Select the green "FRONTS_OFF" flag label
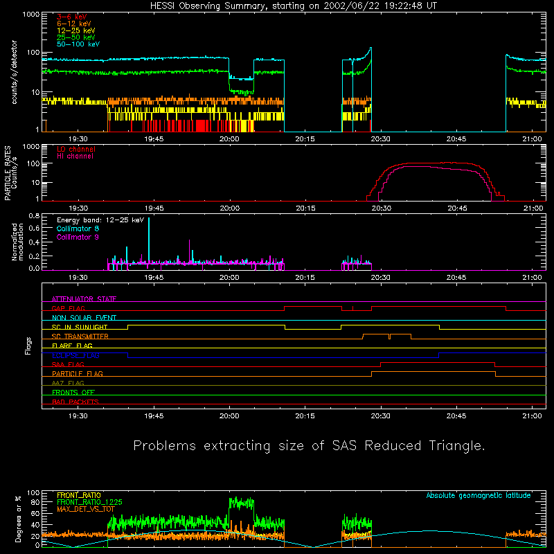The image size is (554, 554). point(73,392)
